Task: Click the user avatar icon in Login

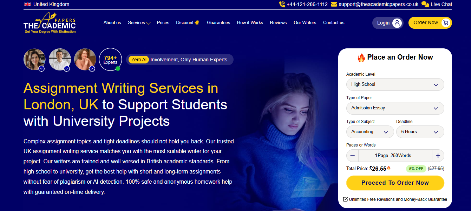Action: point(397,23)
